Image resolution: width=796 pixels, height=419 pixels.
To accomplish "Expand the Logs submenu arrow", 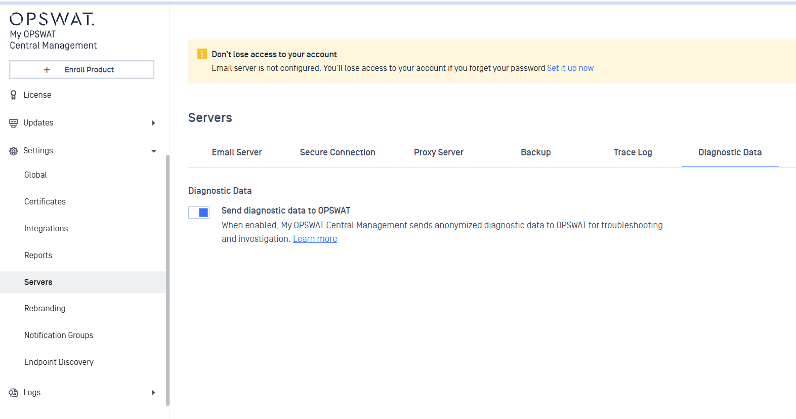I will tap(153, 393).
